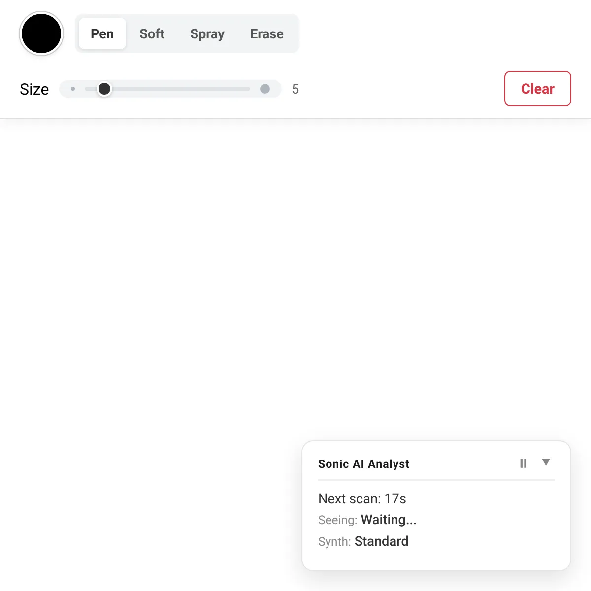
Task: Open the brush color swatch
Action: pos(41,33)
